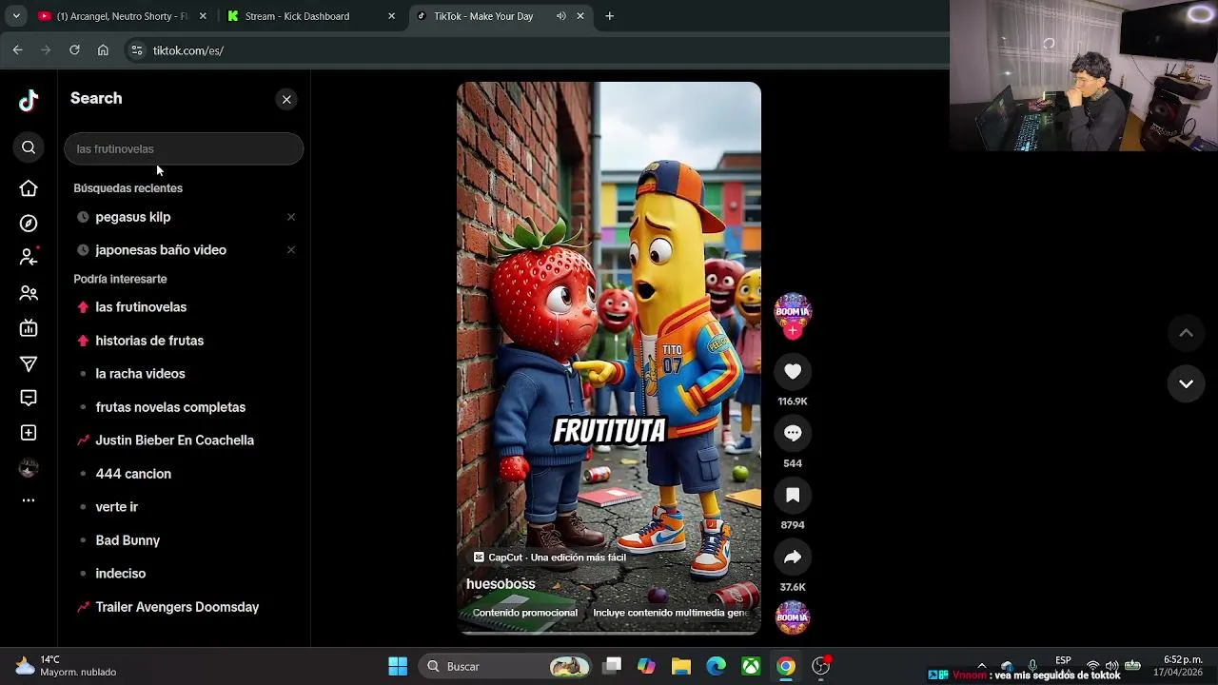The width and height of the screenshot is (1218, 685).
Task: Save the video with the bookmark icon
Action: 793,496
